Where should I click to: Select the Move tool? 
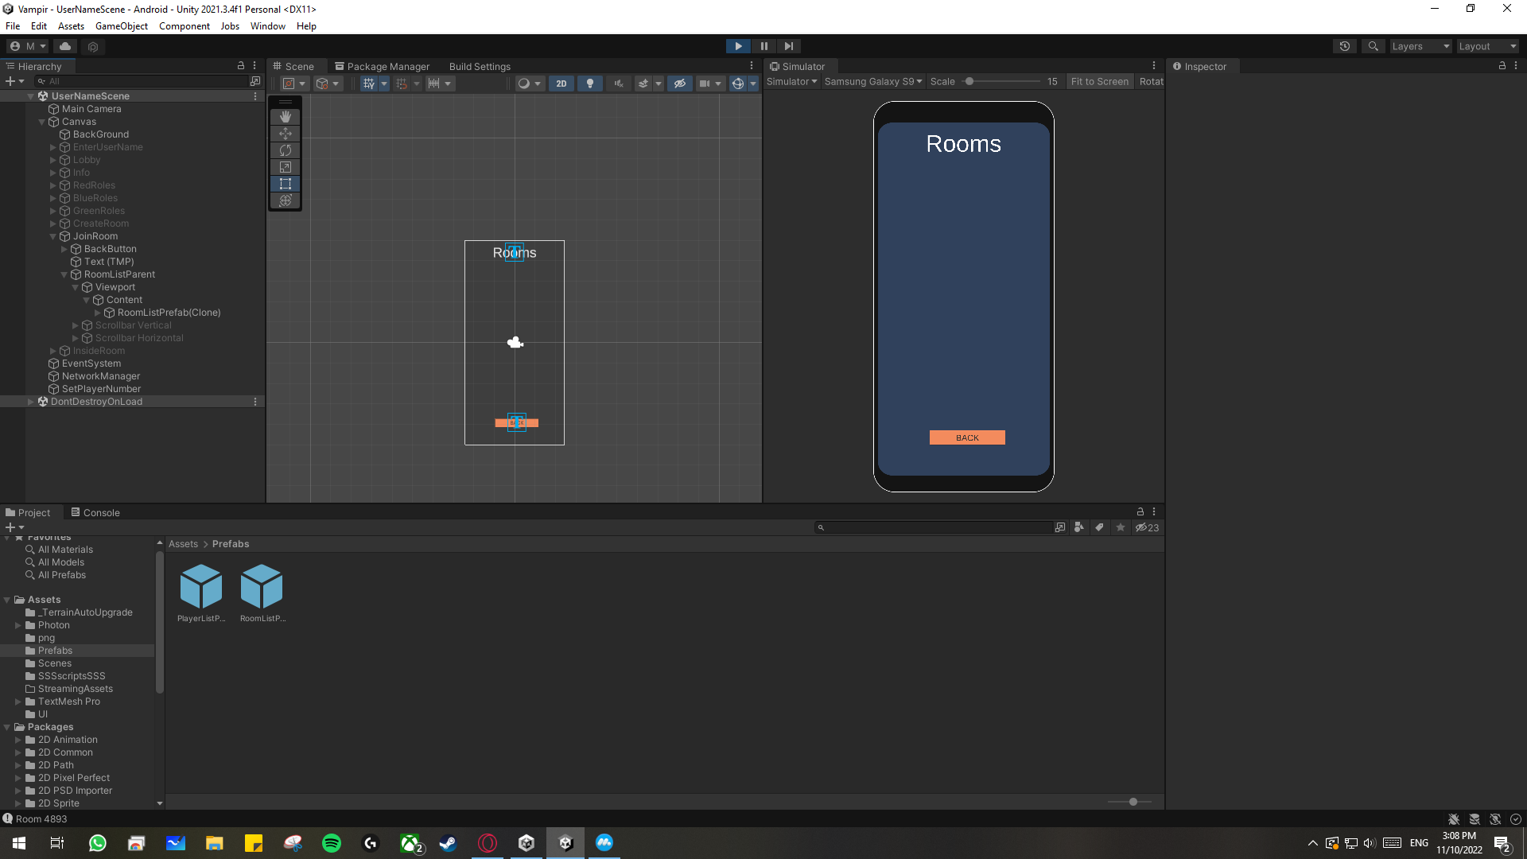(285, 134)
